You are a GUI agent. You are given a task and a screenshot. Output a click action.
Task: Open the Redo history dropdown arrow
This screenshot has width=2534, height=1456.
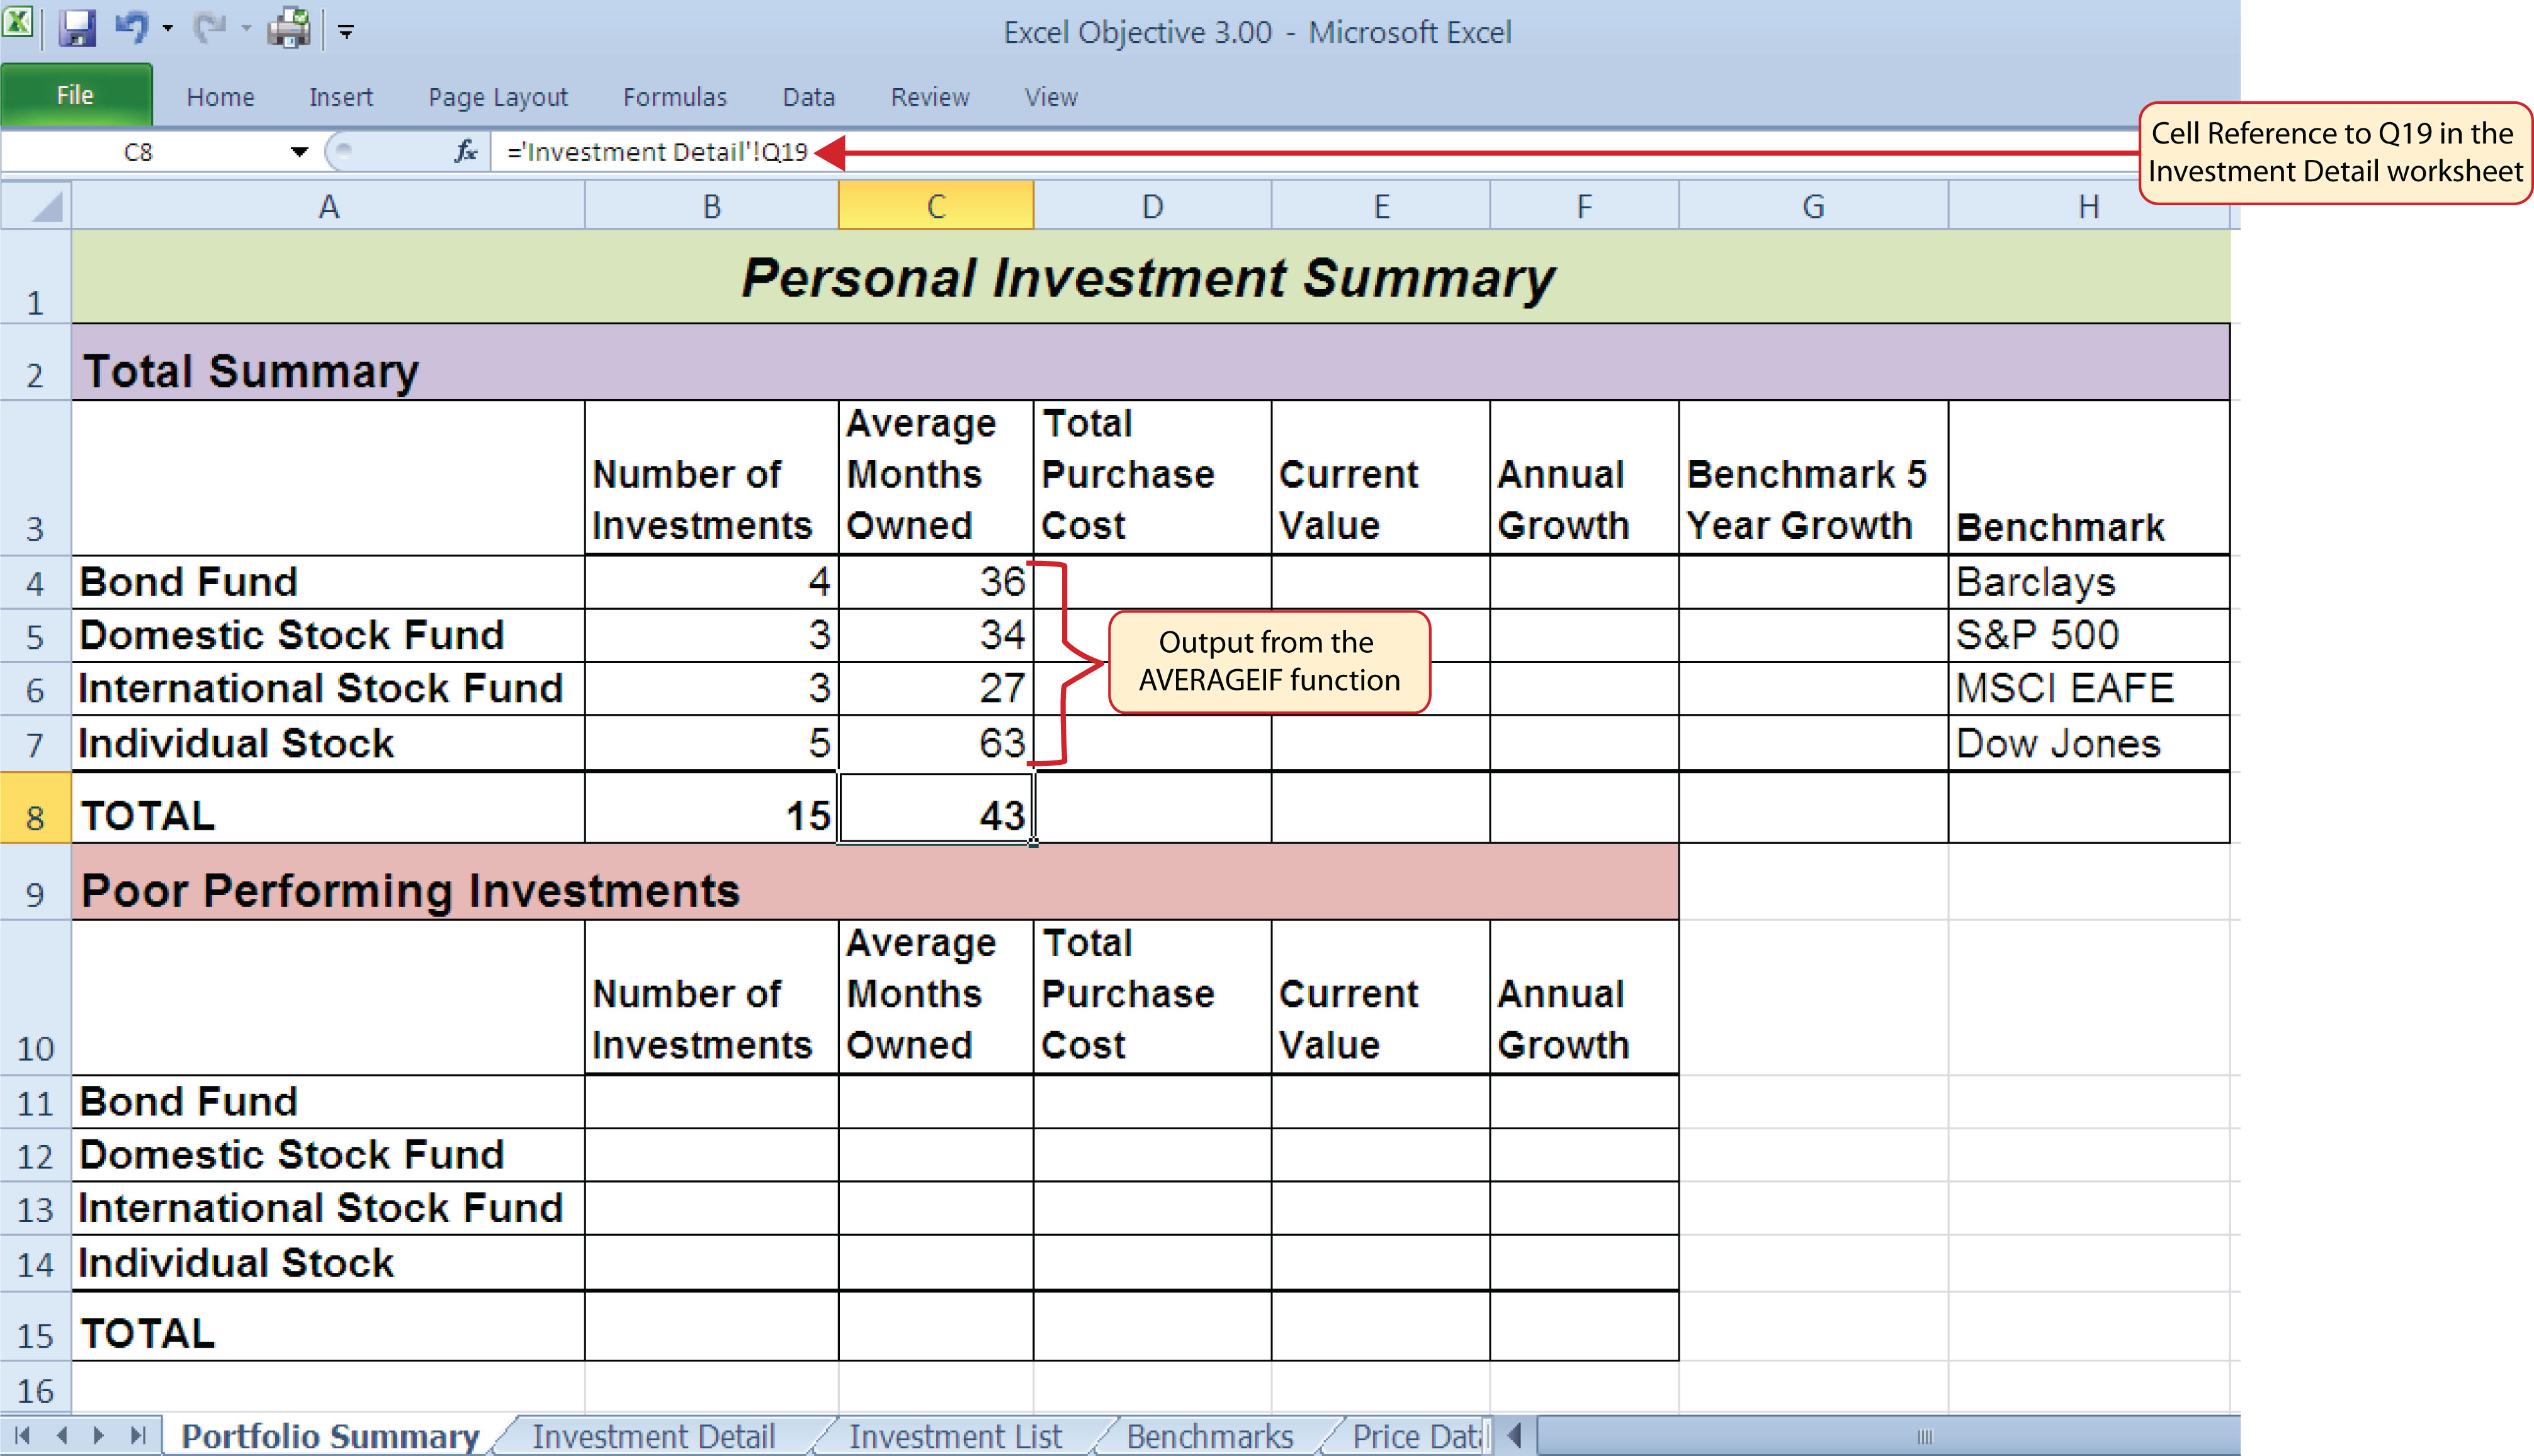point(246,29)
